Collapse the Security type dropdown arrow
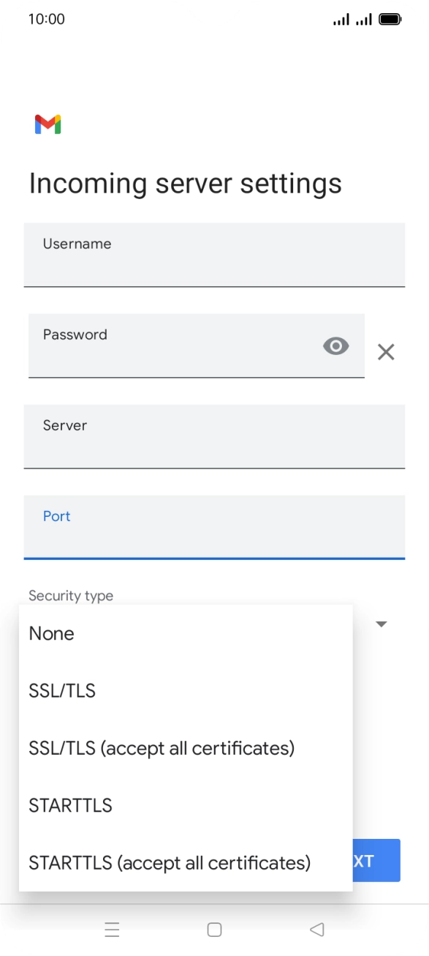 tap(381, 624)
